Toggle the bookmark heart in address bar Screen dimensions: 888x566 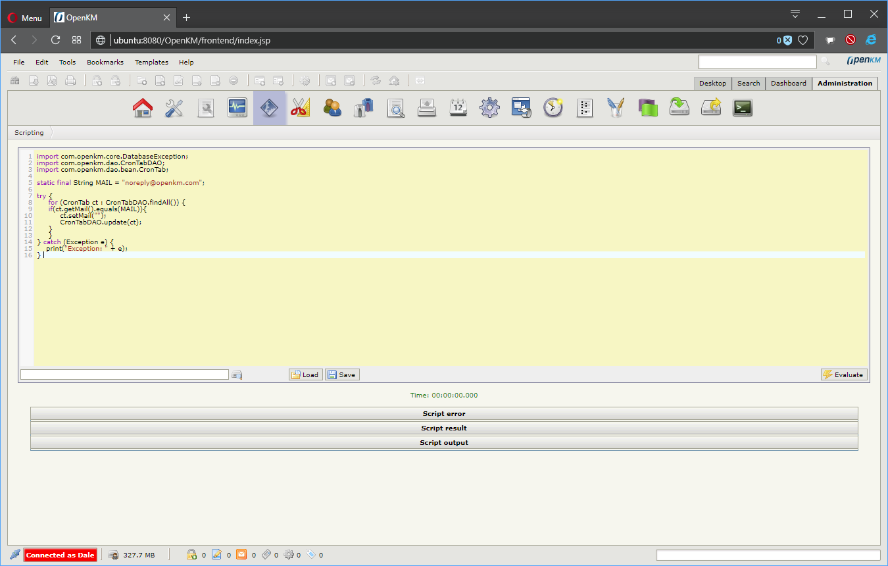(802, 39)
